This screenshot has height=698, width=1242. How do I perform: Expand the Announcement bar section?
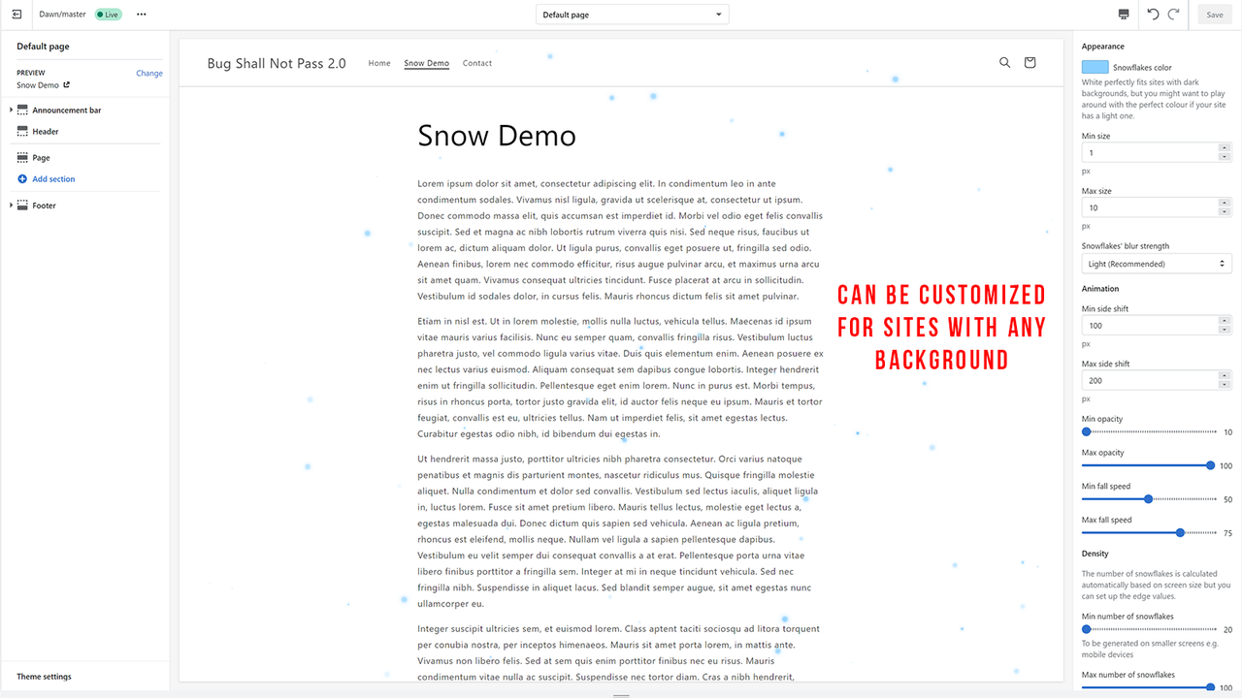pyautogui.click(x=11, y=111)
